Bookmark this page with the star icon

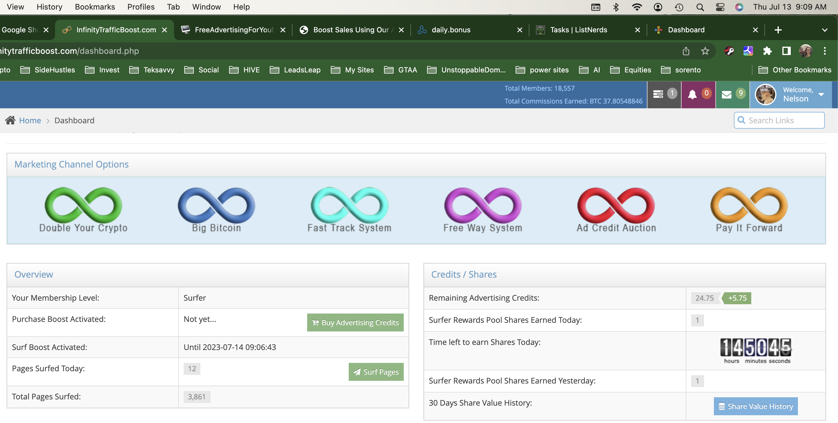705,51
